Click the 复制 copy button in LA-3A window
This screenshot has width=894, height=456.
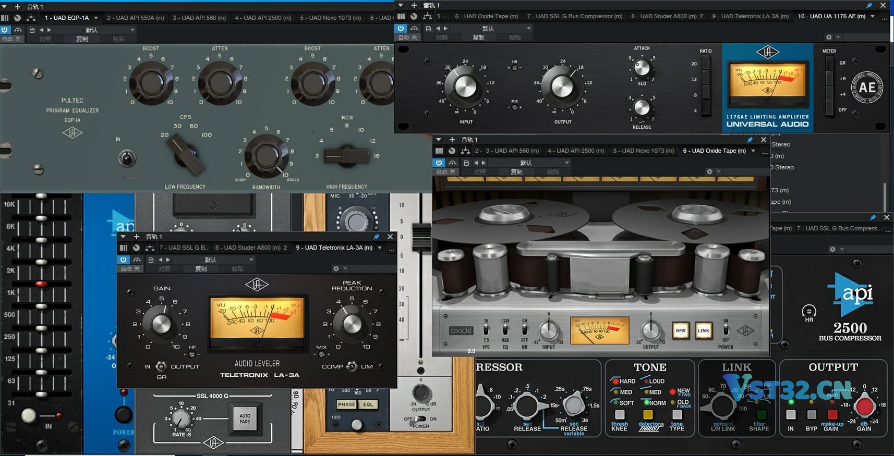[201, 269]
